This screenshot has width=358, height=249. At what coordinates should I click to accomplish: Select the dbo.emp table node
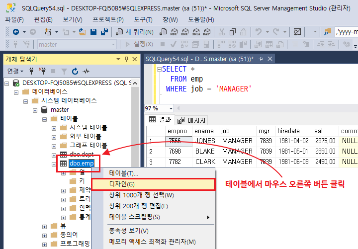[82, 164]
